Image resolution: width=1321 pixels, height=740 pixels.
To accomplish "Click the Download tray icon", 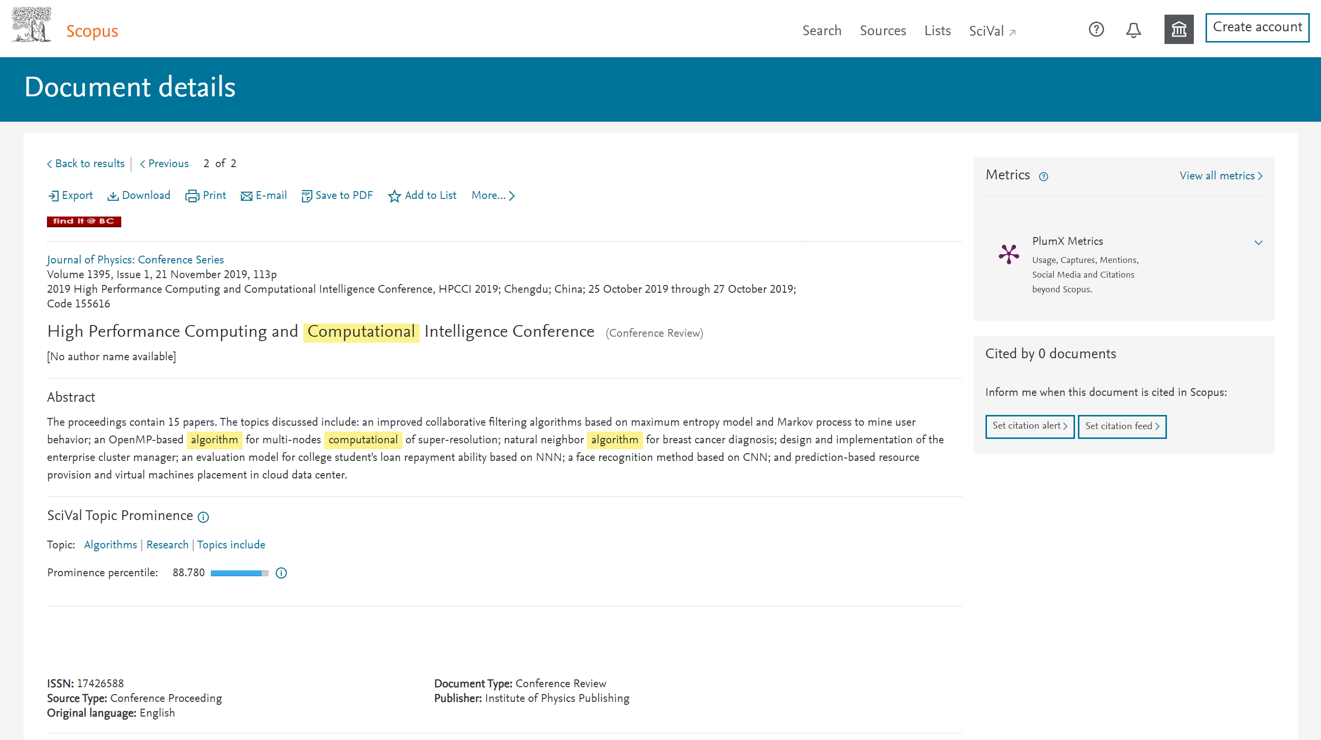I will pyautogui.click(x=113, y=196).
